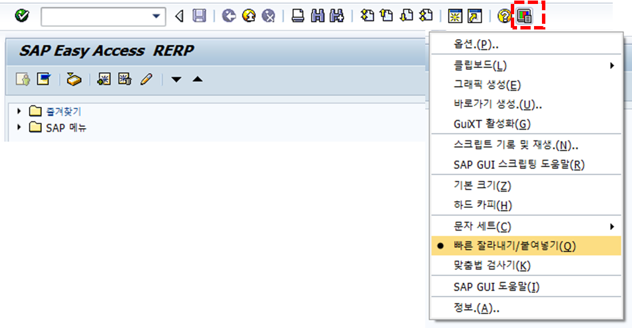Go to the Next Page icon
Image resolution: width=632 pixels, height=328 pixels.
pos(406,16)
